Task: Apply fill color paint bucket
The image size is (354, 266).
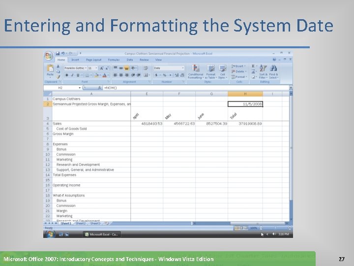Action: (x=97, y=75)
